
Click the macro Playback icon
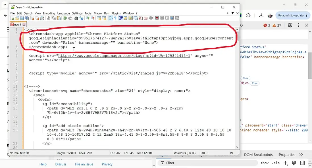(167, 18)
